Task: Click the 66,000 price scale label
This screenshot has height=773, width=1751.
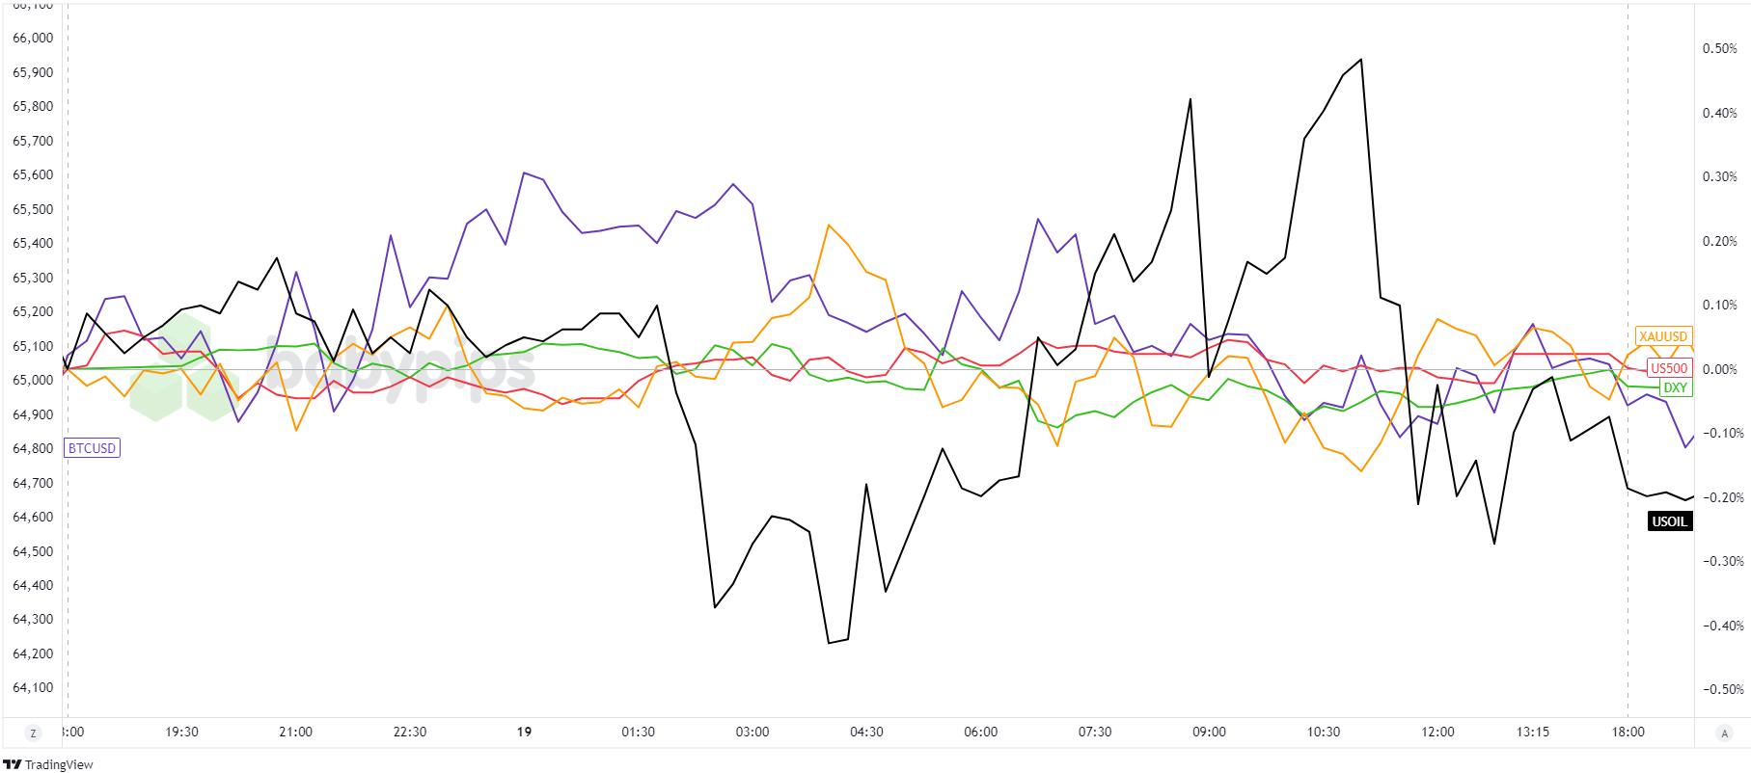Action: 33,38
